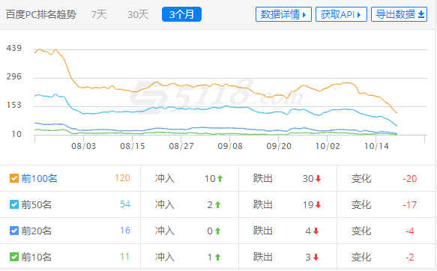
Task: Uncheck the orange 前100名 checkbox
Action: point(14,178)
